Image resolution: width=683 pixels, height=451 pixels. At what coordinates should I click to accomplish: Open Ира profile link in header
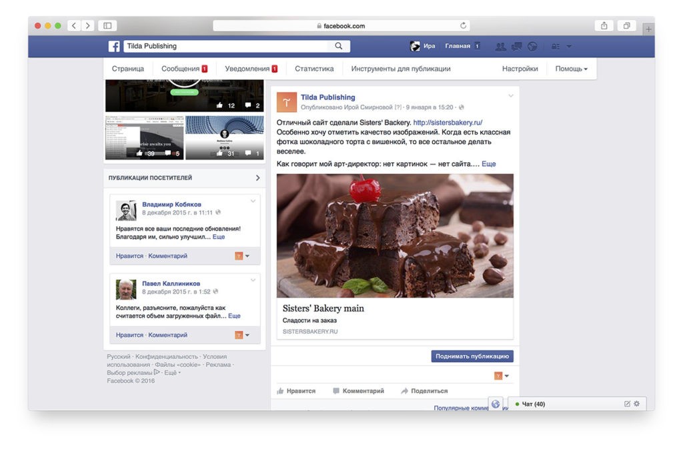[x=423, y=46]
